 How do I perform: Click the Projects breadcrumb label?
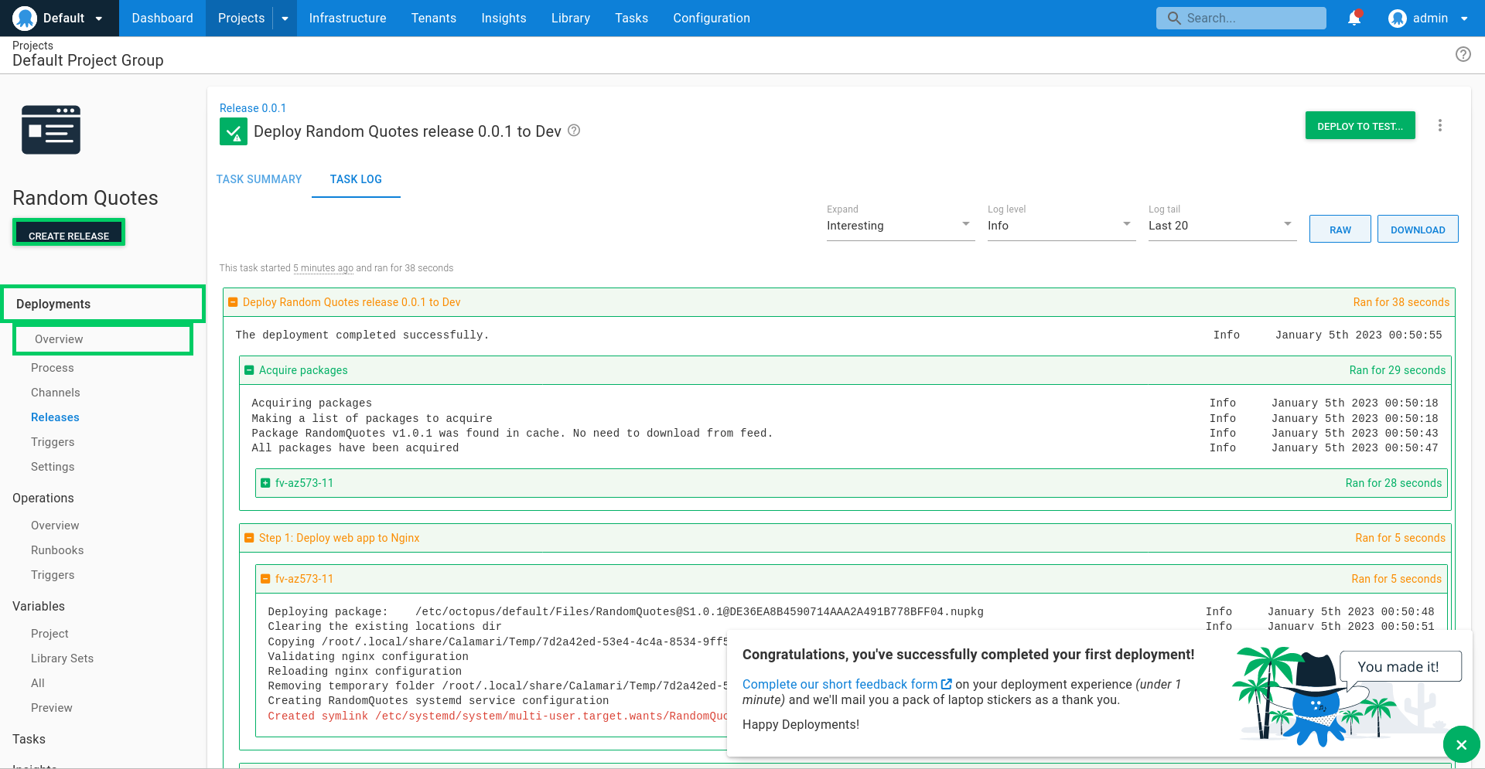[x=32, y=46]
